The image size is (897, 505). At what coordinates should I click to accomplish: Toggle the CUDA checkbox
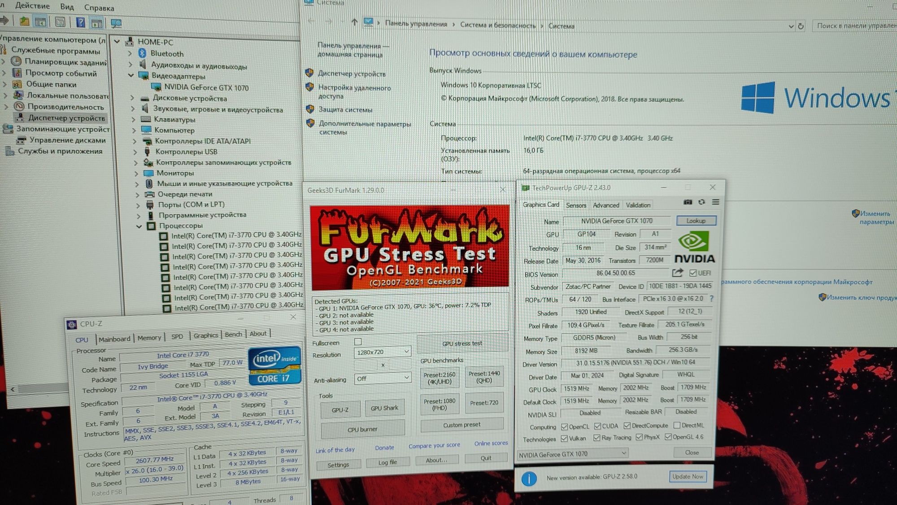597,426
